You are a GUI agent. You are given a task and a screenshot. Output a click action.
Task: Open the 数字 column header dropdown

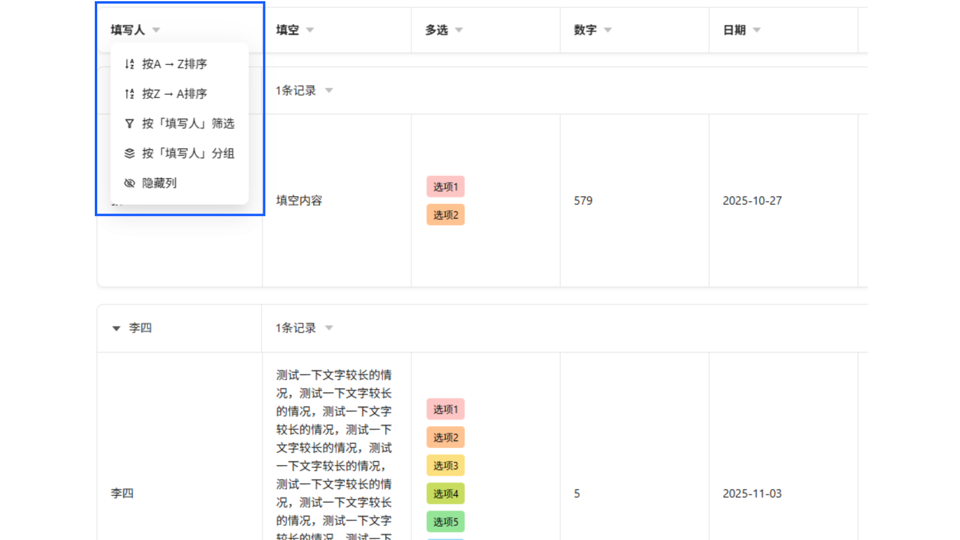[x=607, y=29]
